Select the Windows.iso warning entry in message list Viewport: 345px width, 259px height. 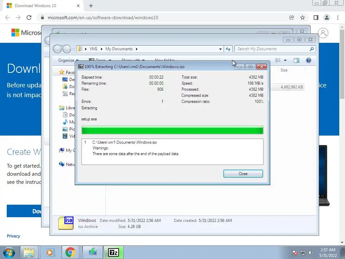pos(125,142)
